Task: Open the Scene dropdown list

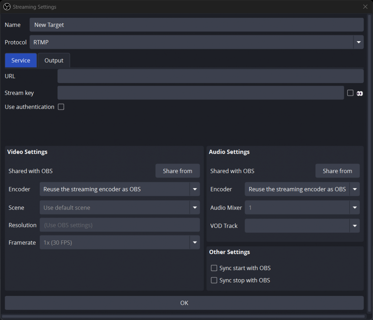Action: 195,208
